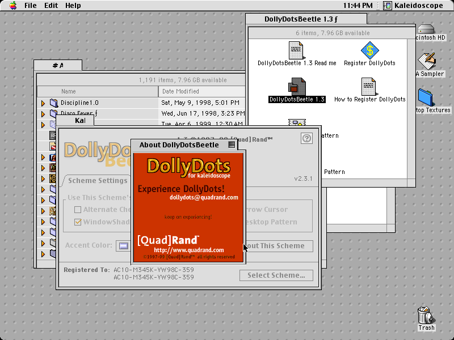Click the keep on experiencing! text
The image size is (454, 340).
point(188,217)
